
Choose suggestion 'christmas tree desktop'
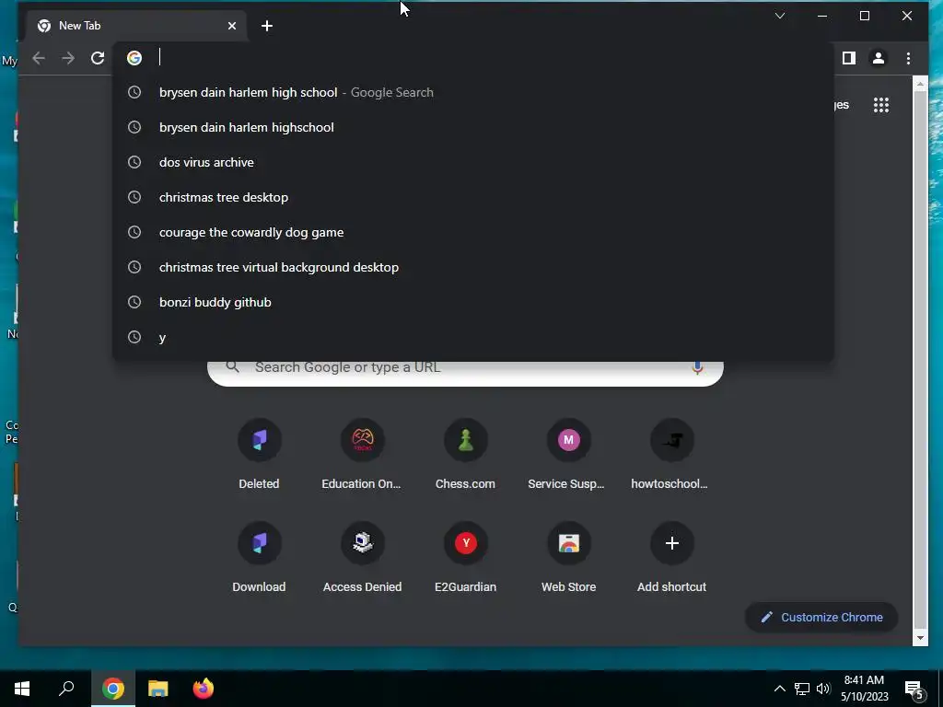(472, 197)
